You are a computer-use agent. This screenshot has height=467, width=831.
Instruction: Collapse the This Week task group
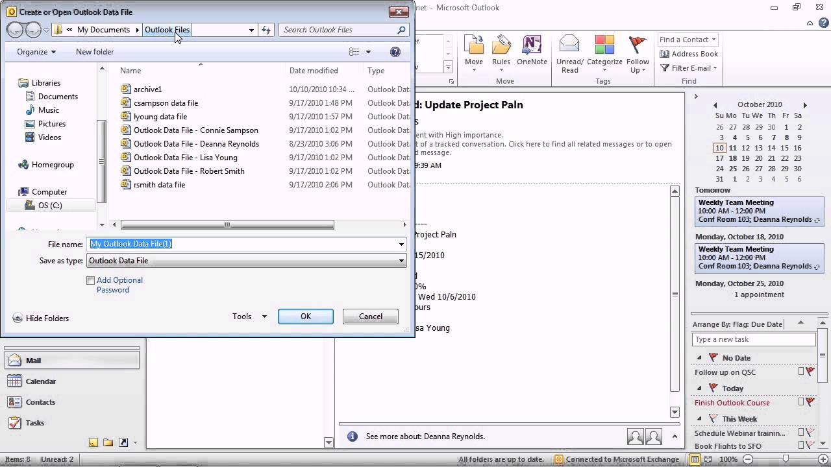pos(699,419)
